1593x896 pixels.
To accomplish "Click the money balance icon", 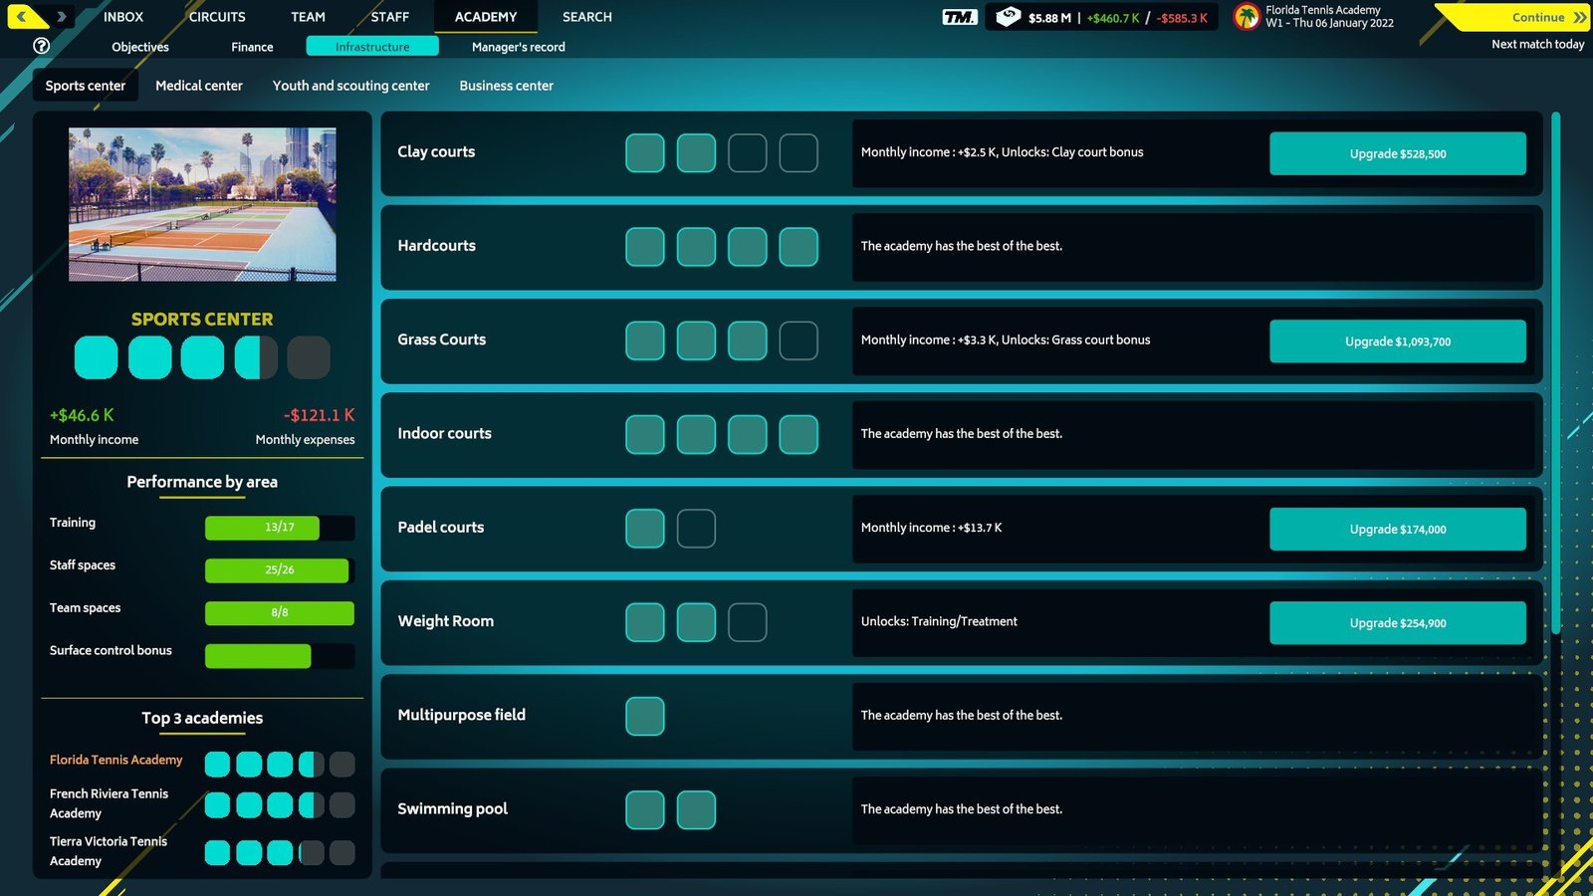I will point(1008,17).
